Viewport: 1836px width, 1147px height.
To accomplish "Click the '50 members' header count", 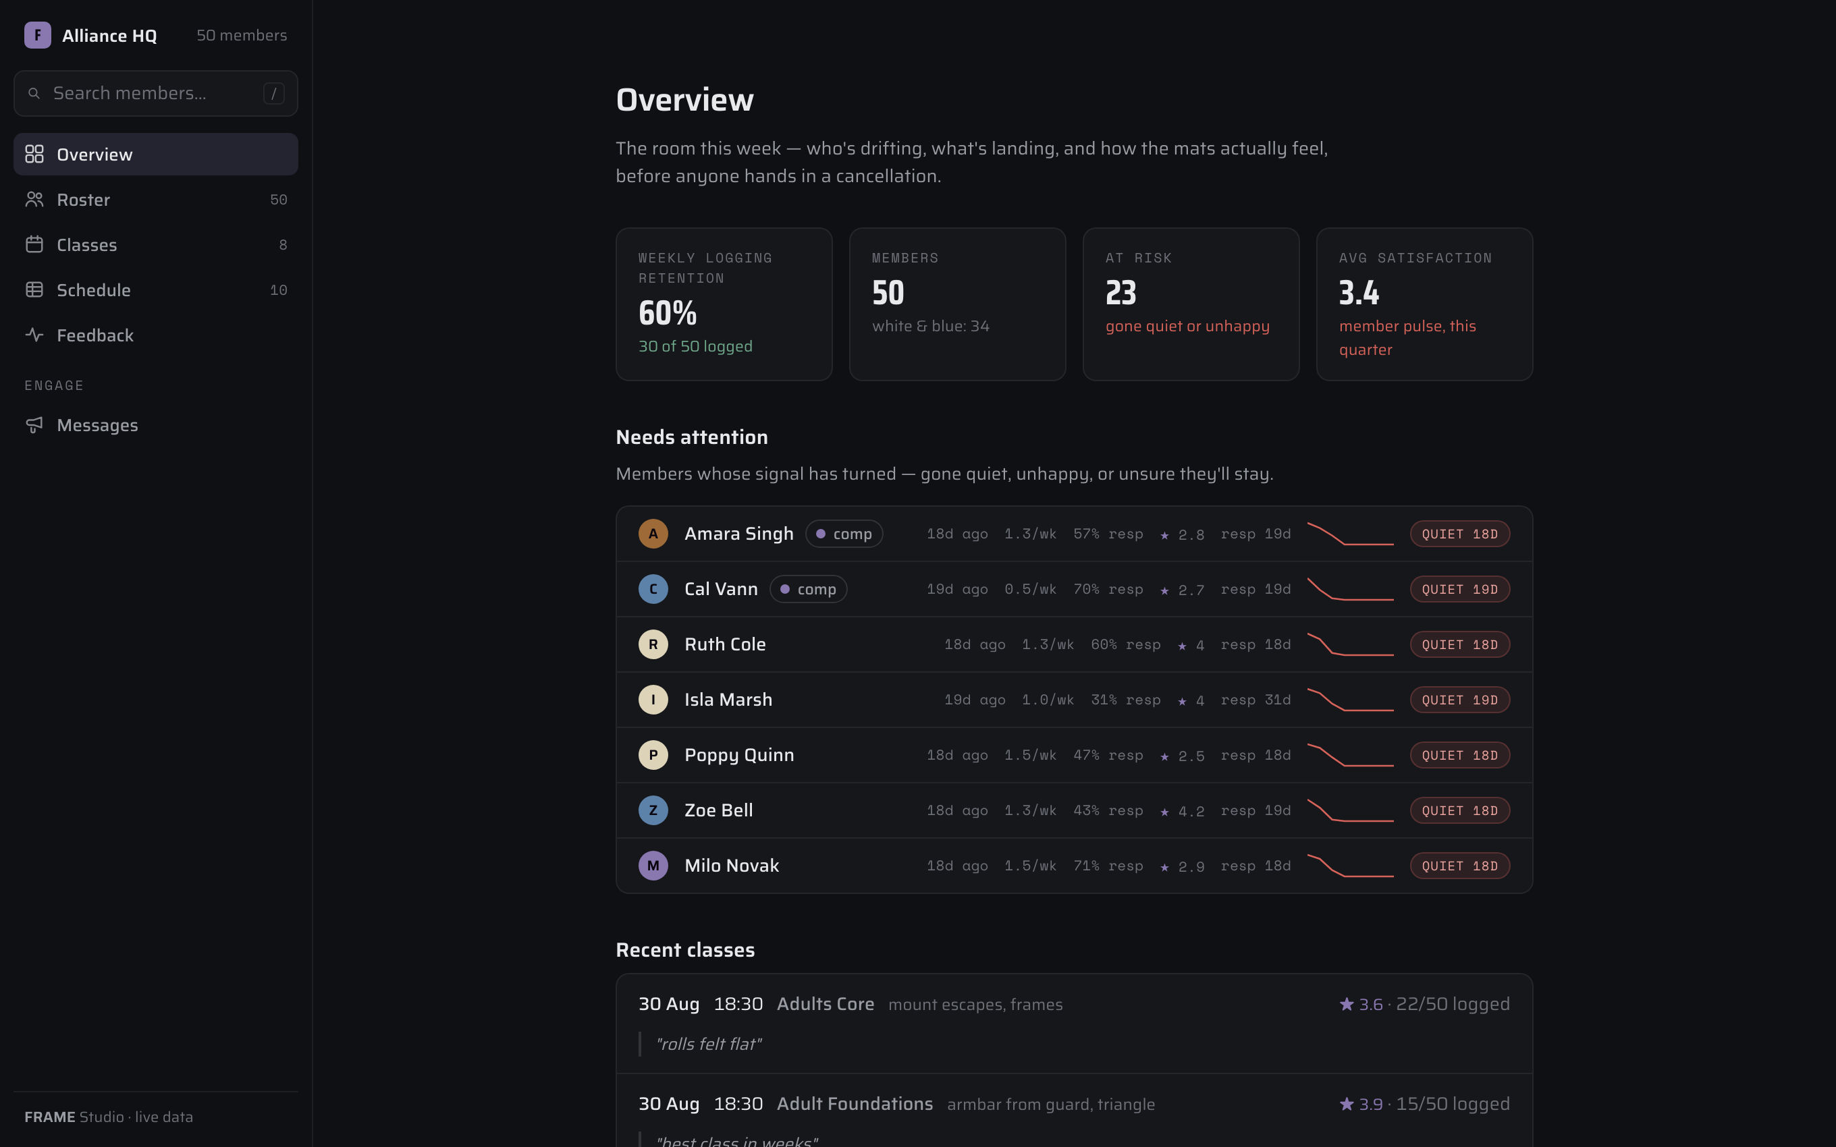I will tap(241, 35).
